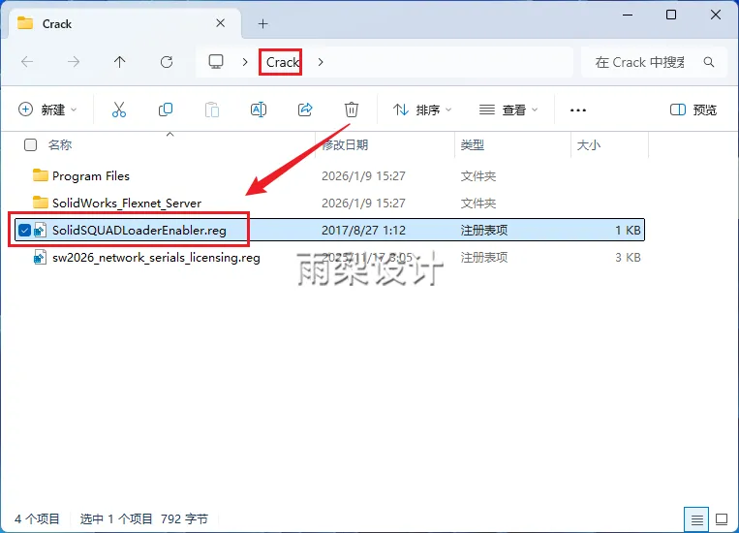Select the SolidSQUADLoaderEnabler.reg file name
The image size is (739, 533).
(139, 231)
